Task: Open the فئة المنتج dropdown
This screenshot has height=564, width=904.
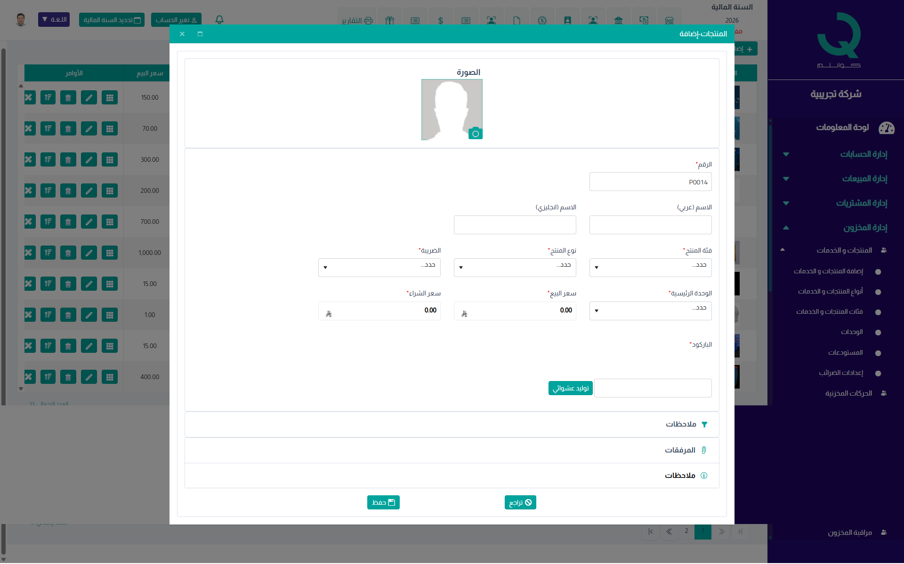Action: tap(650, 267)
